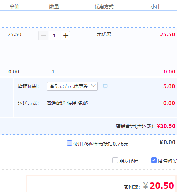The height and width of the screenshot is (192, 196).
Task: Click the 单价 column header
Action: click(x=14, y=6)
